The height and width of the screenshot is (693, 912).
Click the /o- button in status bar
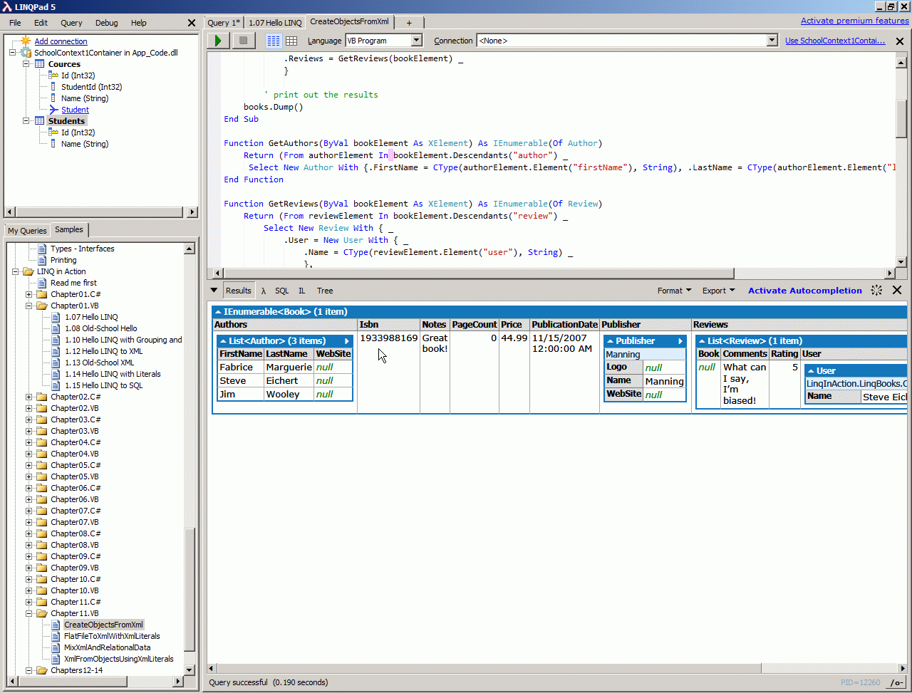[x=896, y=683]
